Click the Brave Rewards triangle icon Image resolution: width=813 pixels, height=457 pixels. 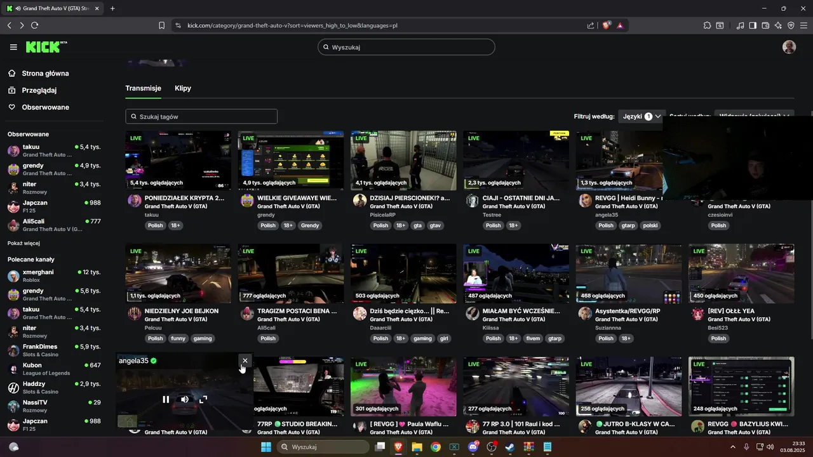[620, 25]
